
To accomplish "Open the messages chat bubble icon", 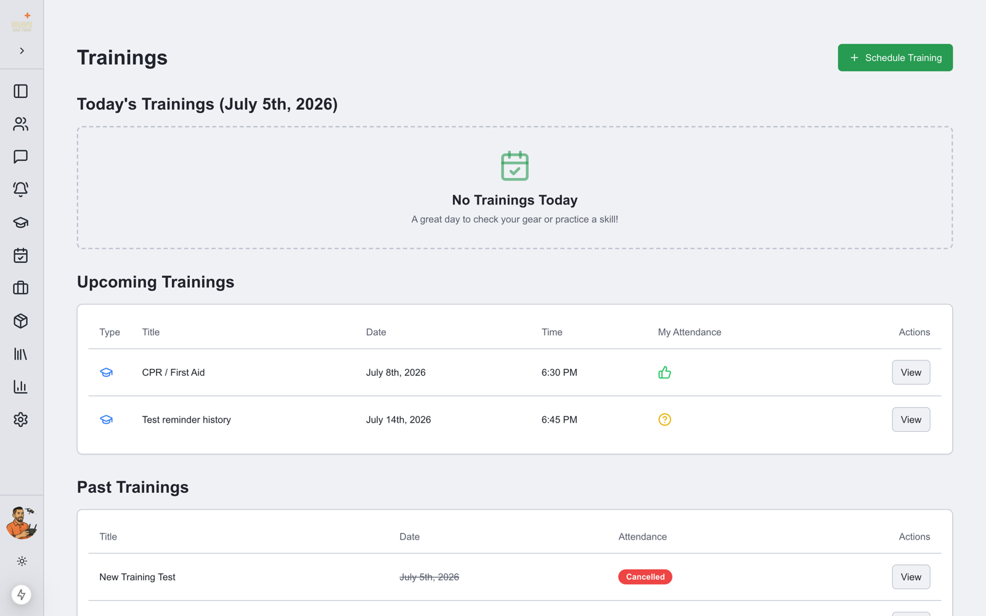I will pyautogui.click(x=21, y=156).
